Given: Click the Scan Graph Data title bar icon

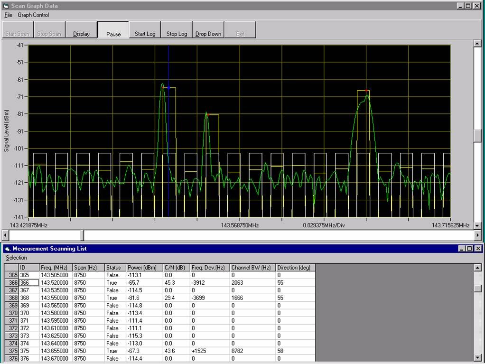Looking at the screenshot, I should (6, 6).
